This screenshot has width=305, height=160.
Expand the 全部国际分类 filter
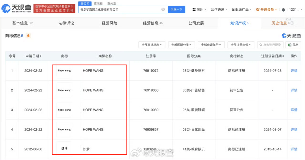(181, 45)
